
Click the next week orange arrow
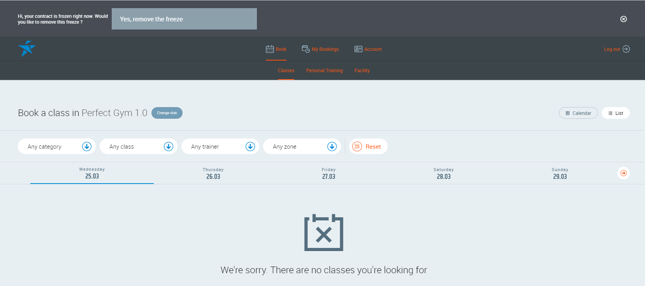623,173
